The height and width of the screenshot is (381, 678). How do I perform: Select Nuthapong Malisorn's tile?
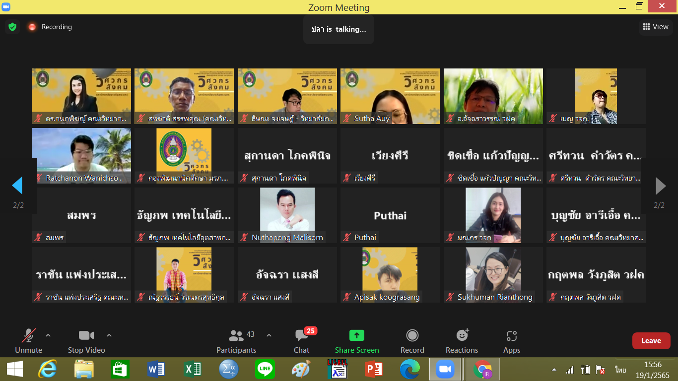tap(287, 215)
